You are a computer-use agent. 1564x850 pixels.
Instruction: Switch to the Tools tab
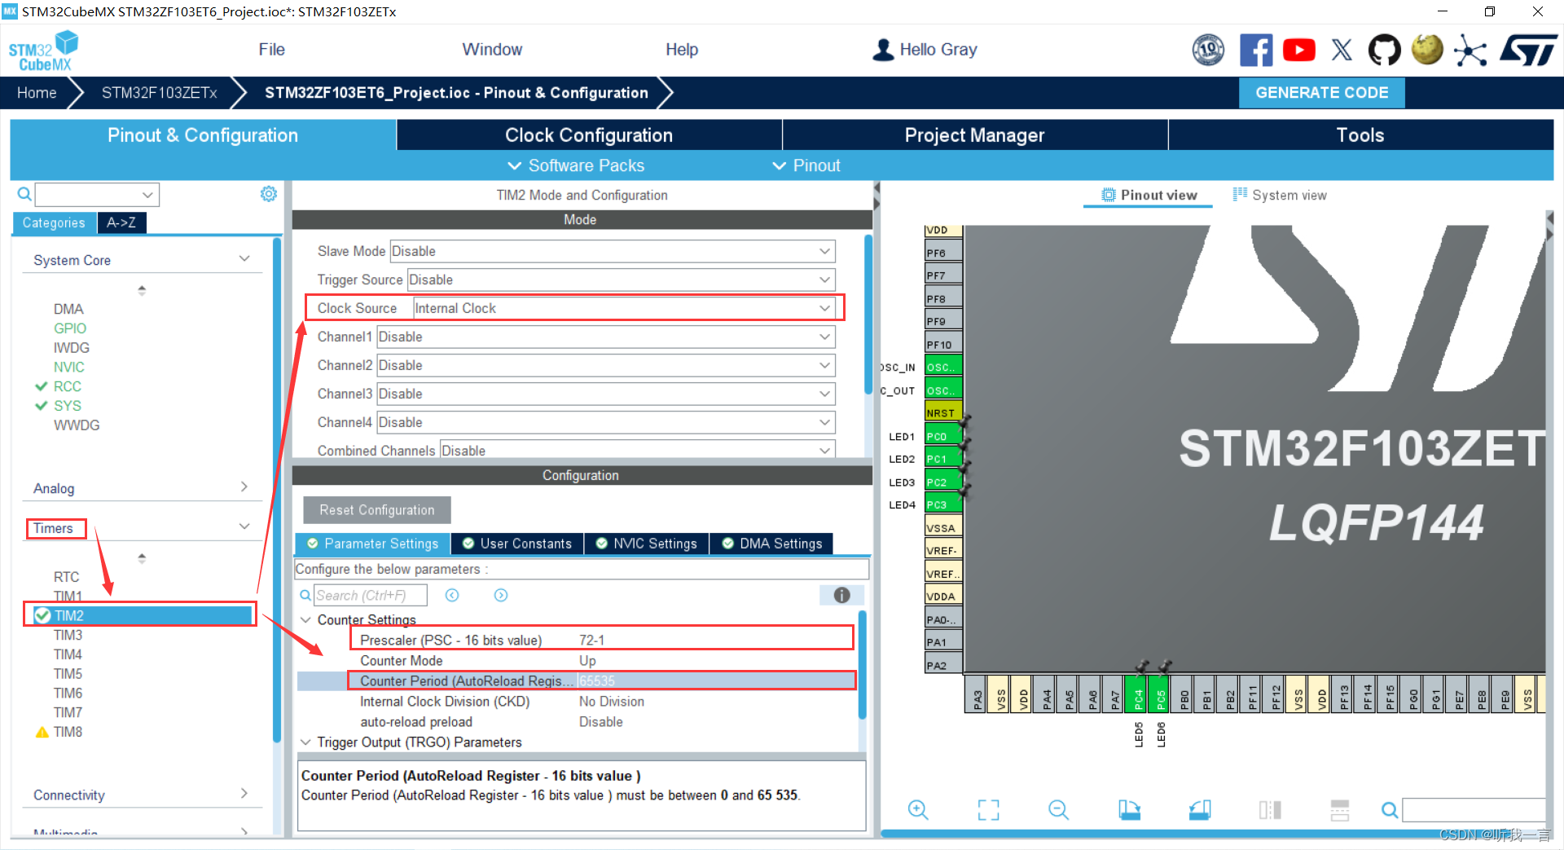tap(1360, 135)
